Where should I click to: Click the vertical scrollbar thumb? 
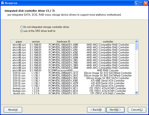[136, 46]
